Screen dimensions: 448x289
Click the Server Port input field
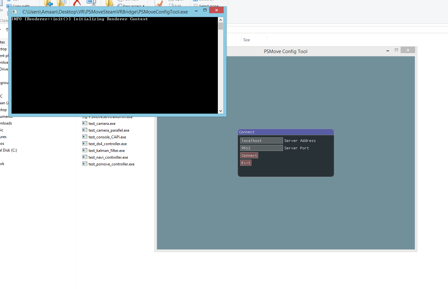click(x=261, y=148)
